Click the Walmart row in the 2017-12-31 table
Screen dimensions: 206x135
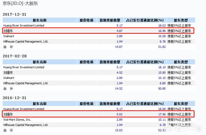(x=99, y=36)
